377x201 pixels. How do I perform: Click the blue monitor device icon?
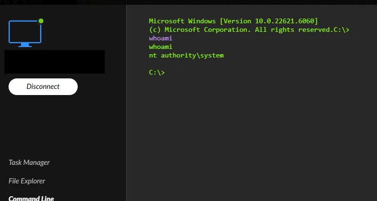click(x=25, y=33)
